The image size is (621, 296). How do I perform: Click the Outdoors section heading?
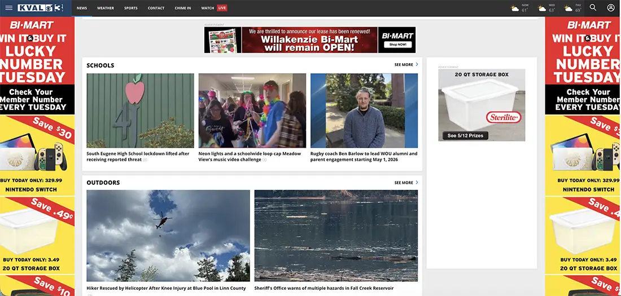(103, 183)
